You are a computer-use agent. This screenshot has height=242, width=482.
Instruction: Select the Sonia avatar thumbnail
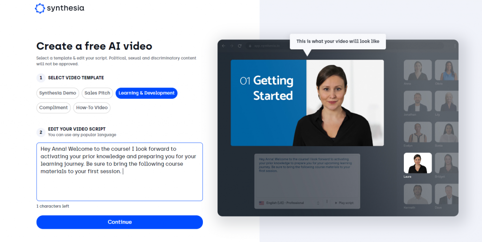pyautogui.click(x=447, y=132)
